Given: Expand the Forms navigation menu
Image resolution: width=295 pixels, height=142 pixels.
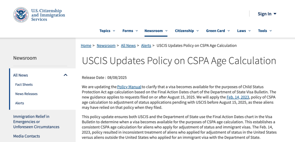Looking at the screenshot, I should (x=130, y=31).
